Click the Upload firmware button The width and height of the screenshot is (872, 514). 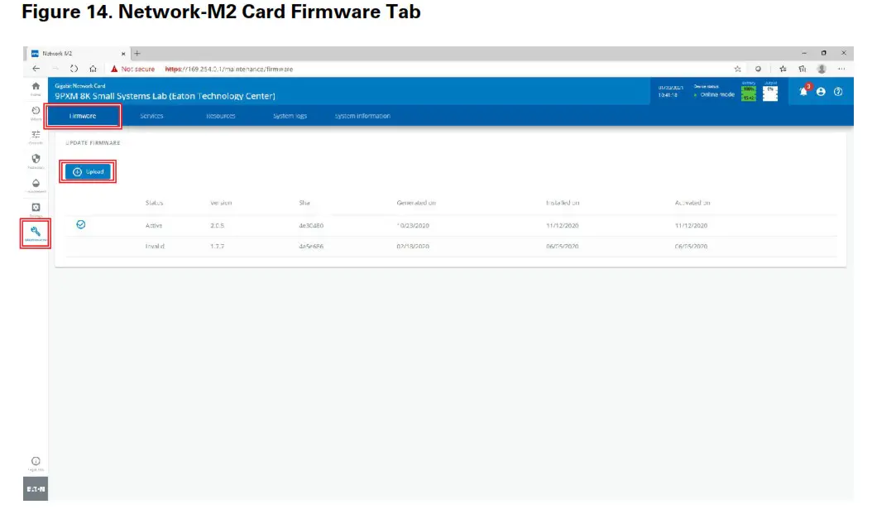coord(88,171)
